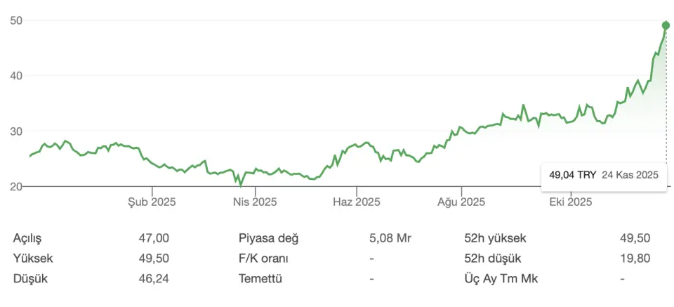Click the Piyasa değ label
Screen dimensions: 674x307
coord(269,238)
